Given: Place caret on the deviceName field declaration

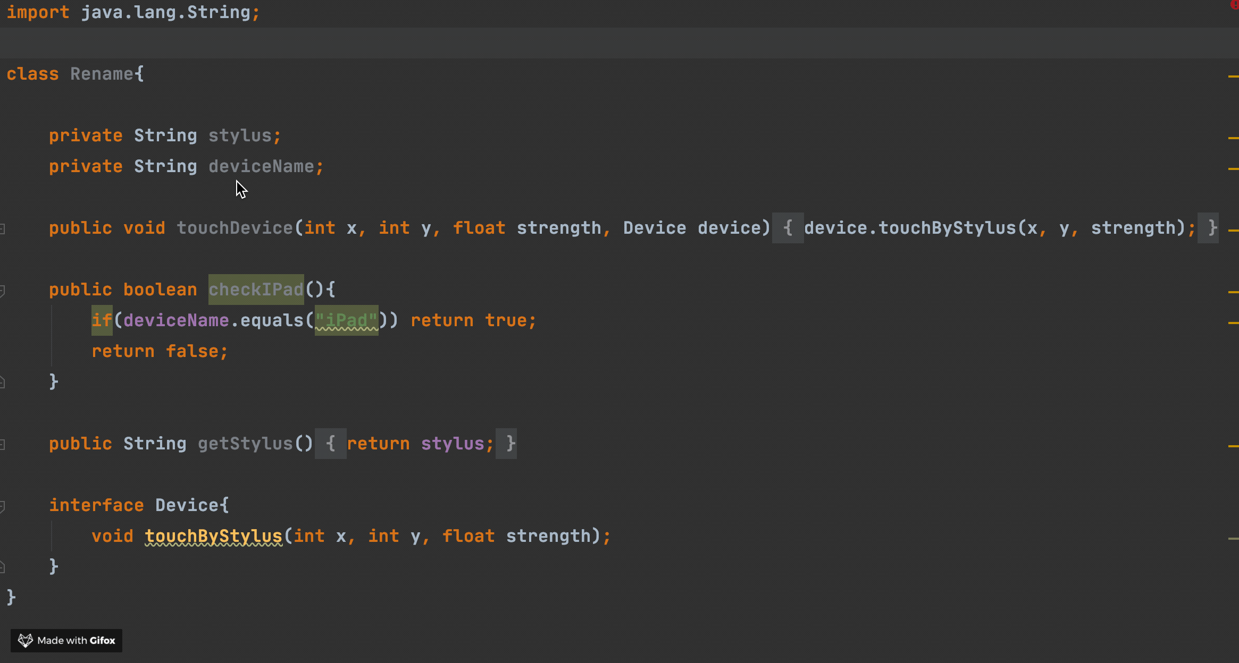Looking at the screenshot, I should (261, 166).
